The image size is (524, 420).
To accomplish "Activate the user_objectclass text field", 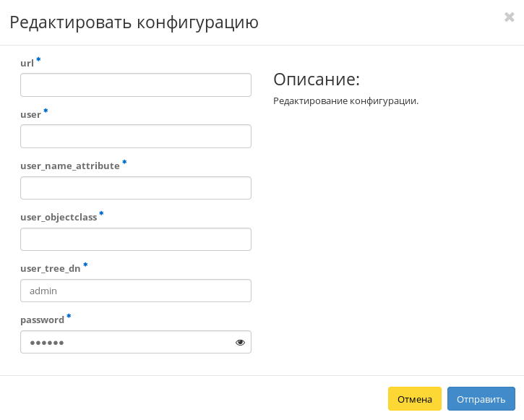I will click(x=135, y=239).
